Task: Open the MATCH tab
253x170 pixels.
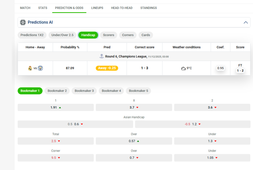Action: 25,8
